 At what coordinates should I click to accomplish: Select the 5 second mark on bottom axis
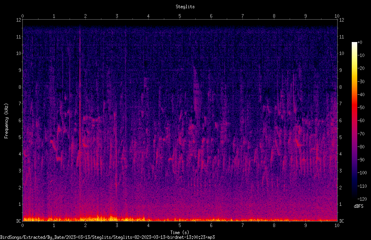coord(180,225)
